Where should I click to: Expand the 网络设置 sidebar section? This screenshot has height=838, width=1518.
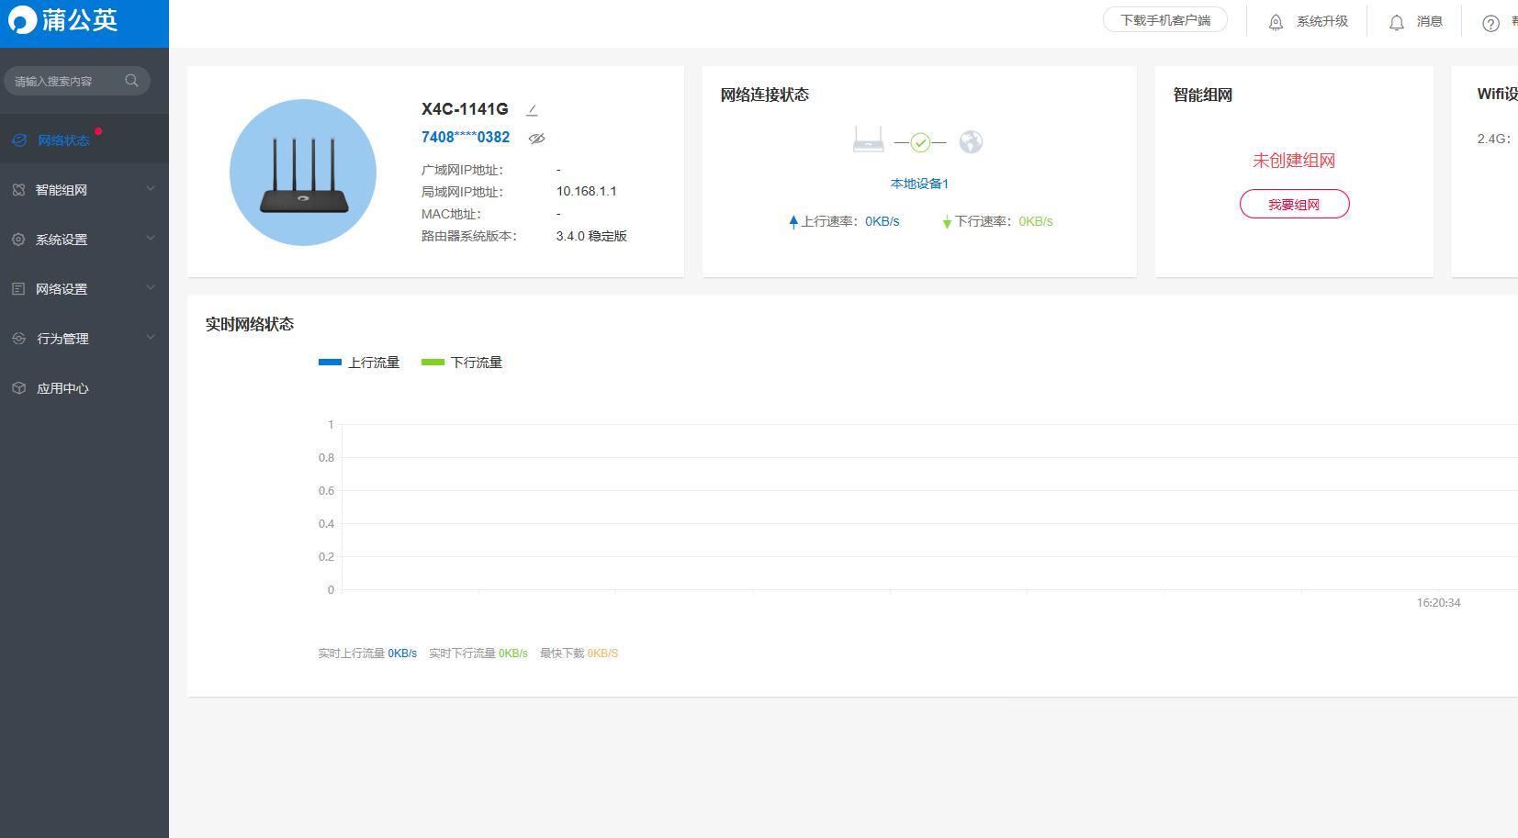click(x=62, y=288)
